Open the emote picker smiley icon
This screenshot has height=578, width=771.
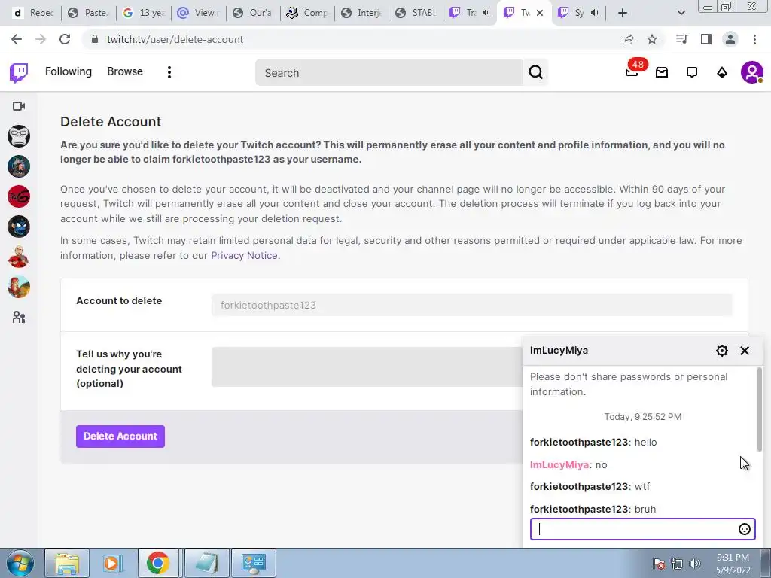[745, 529]
